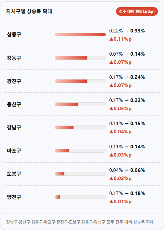The image size is (164, 230).
Task: Click the 용산구 ▲0.05%p red value
Action: [x=120, y=108]
